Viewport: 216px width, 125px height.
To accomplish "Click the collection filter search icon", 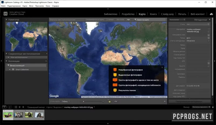I will pos(8,65).
